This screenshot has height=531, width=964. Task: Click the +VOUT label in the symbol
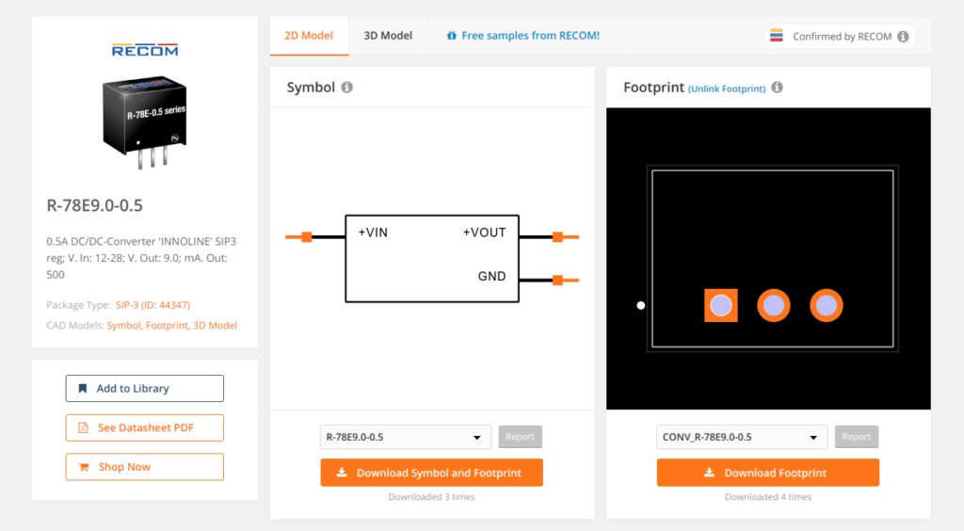coord(485,233)
